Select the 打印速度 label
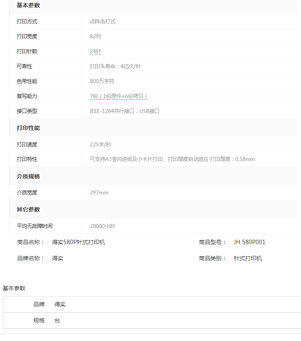The height and width of the screenshot is (341, 301). click(x=27, y=144)
